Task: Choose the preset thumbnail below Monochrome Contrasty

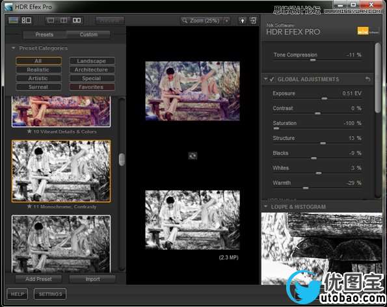Action: click(61, 244)
